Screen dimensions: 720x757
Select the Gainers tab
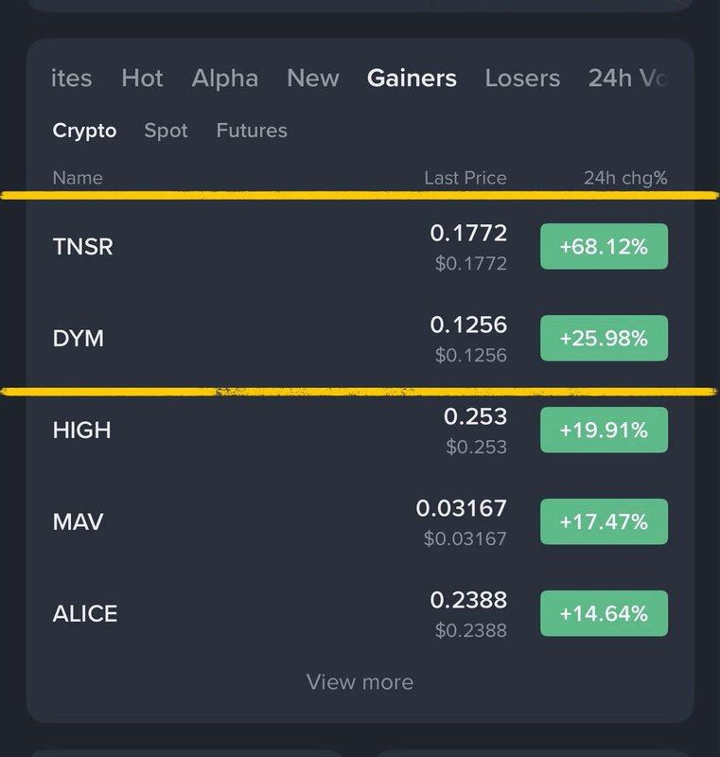point(412,79)
